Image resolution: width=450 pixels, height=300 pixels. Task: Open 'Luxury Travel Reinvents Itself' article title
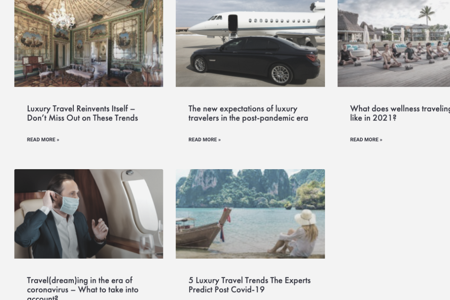82,113
